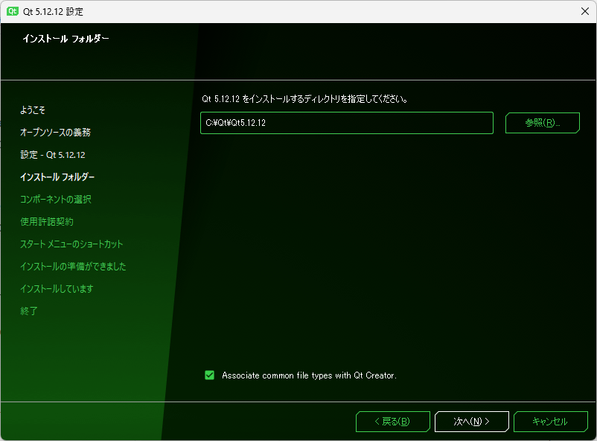Viewport: 597px width, 441px height.
Task: Select オープンソースの義務 step in sidebar
Action: tap(56, 133)
